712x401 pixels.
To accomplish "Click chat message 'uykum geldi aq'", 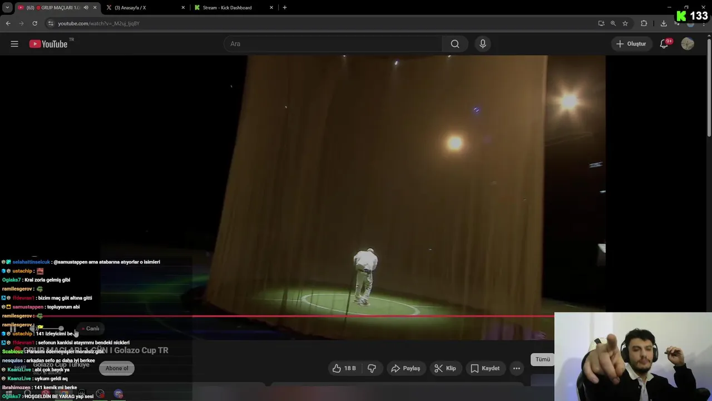I will [x=50, y=379].
